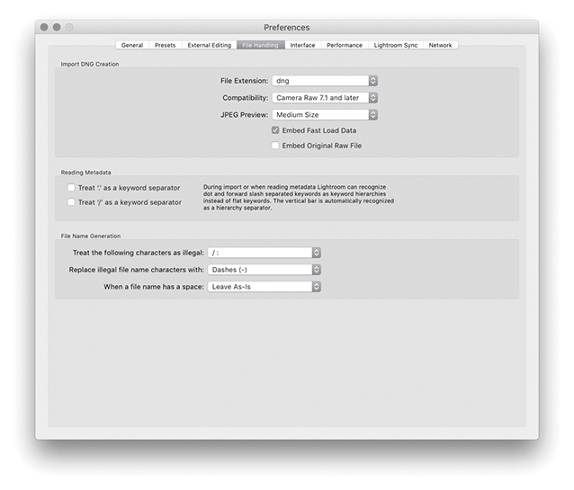Screen dimensions: 574x490
Task: Open the File Extension dropdown
Action: [325, 81]
